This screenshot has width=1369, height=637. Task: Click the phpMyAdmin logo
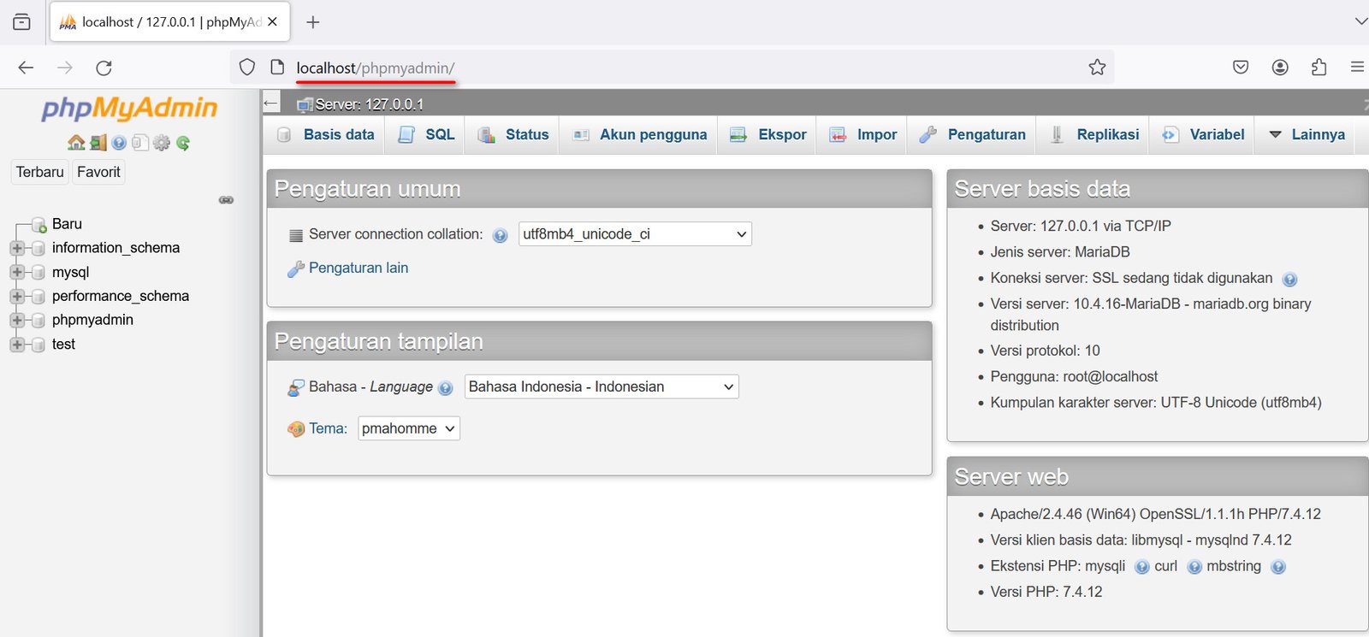pyautogui.click(x=129, y=109)
